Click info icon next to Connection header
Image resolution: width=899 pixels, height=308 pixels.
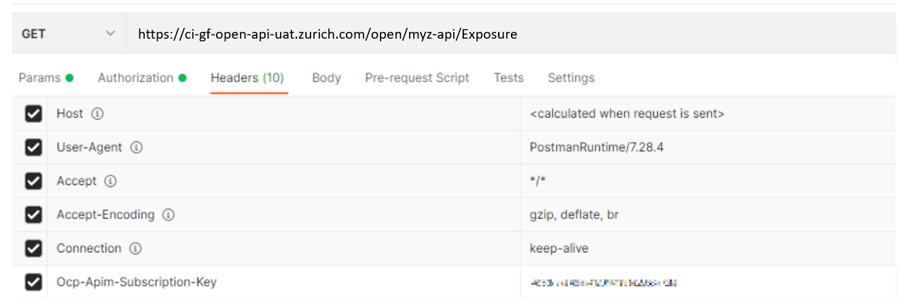pos(135,248)
